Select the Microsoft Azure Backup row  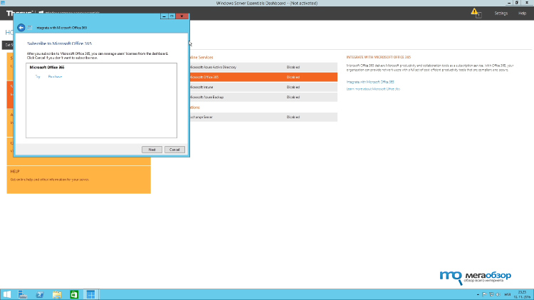[x=263, y=97]
